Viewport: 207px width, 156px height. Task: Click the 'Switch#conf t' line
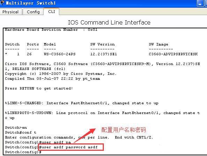coord(21,133)
